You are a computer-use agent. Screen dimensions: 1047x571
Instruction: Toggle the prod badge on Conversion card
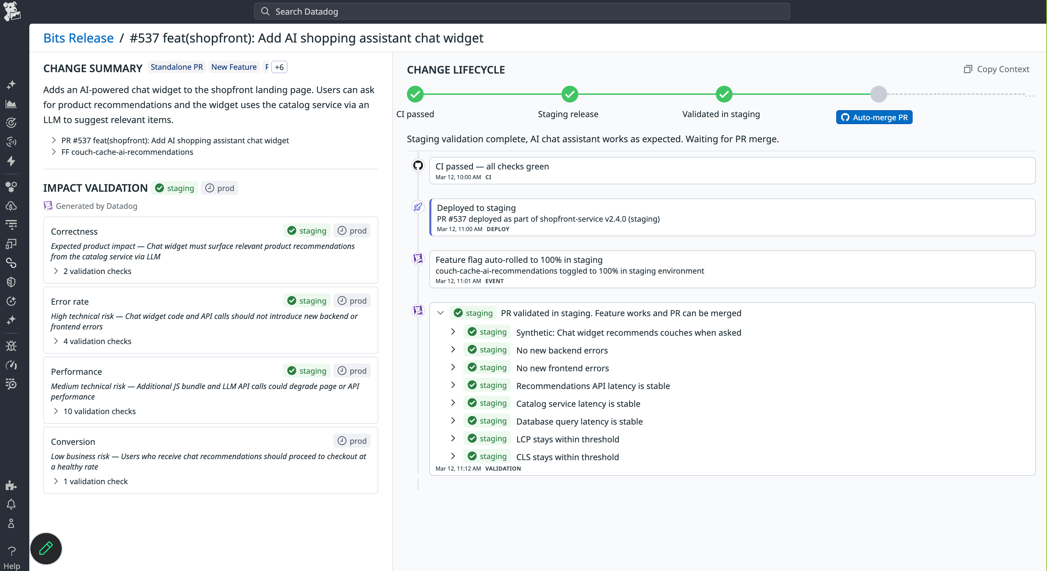pos(352,441)
